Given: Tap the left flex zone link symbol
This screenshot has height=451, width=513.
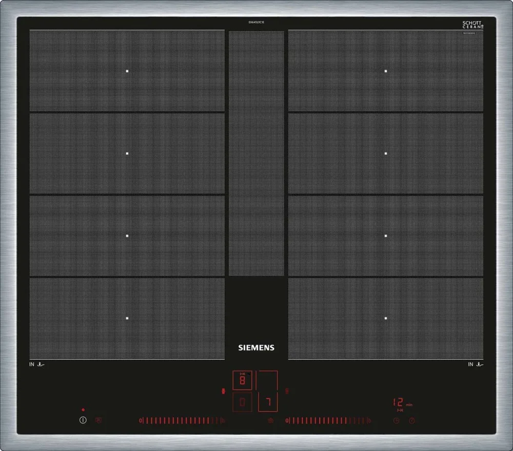Looking at the screenshot, I should tap(224, 391).
